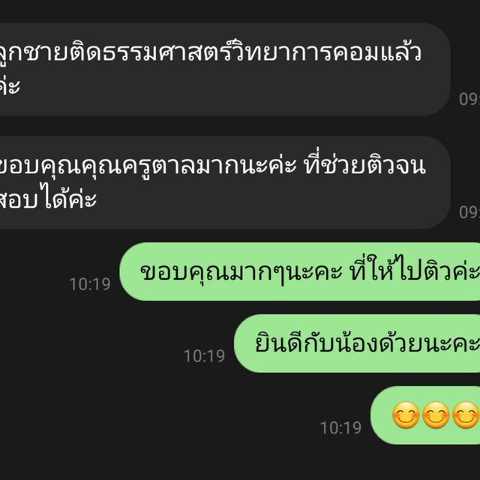
Task: Click the dark gap between the two received messages
Action: tap(225, 126)
